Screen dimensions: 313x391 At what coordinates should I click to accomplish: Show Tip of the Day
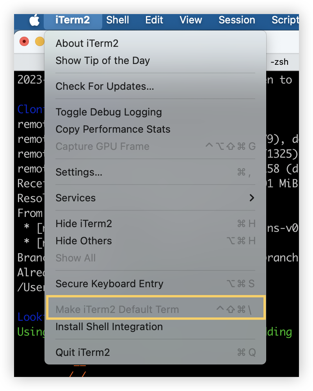(103, 60)
